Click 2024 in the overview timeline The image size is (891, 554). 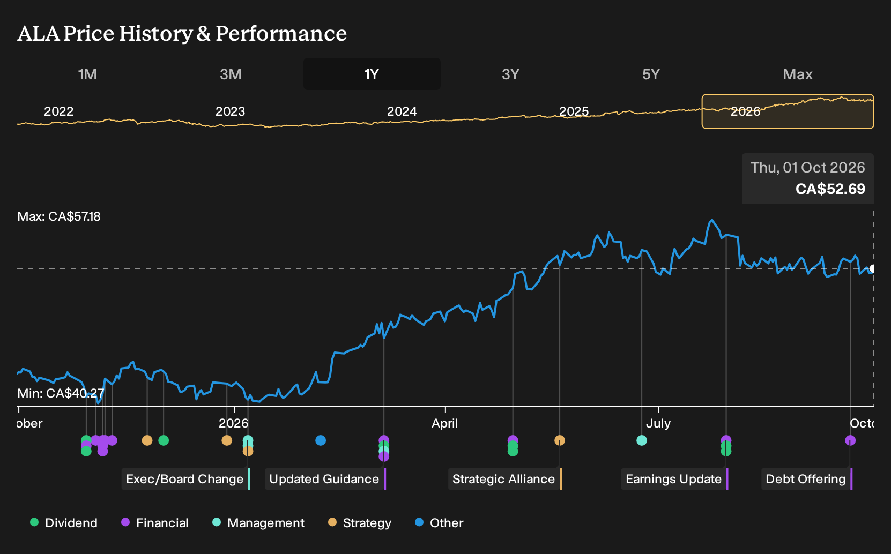tap(402, 111)
